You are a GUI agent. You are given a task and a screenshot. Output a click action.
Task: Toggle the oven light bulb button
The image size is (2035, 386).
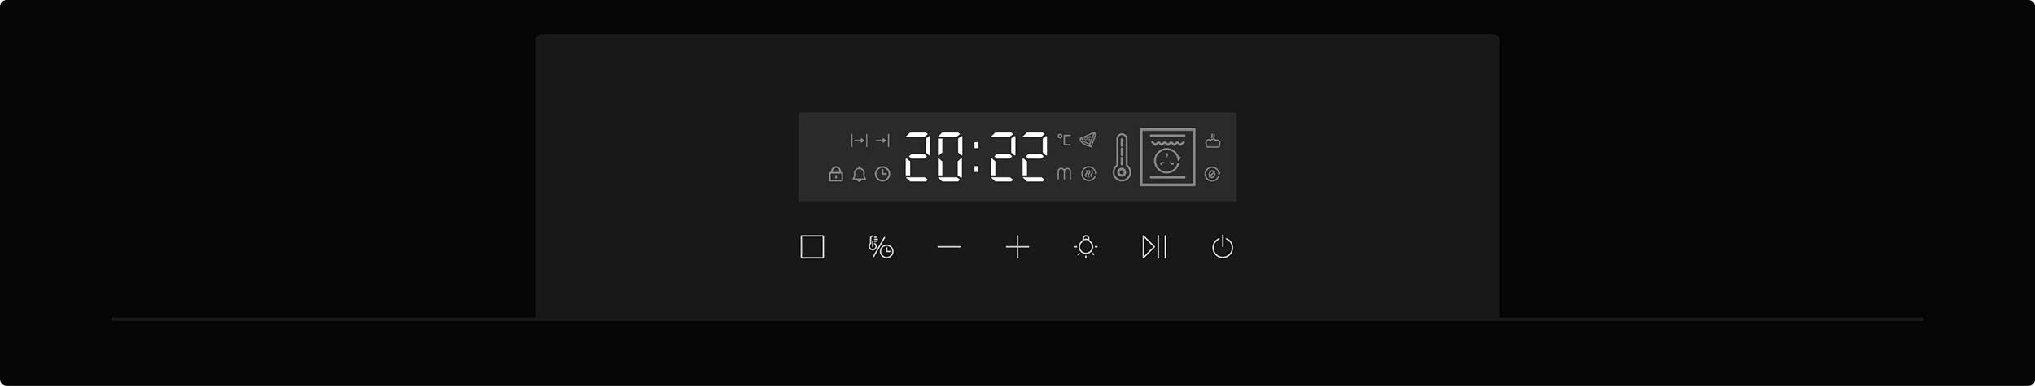tap(1086, 246)
